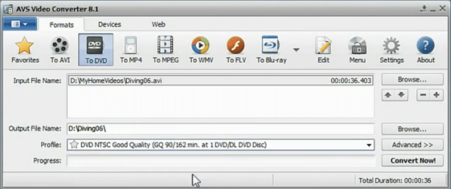Browse for the output folder
The height and width of the screenshot is (189, 451).
click(412, 129)
